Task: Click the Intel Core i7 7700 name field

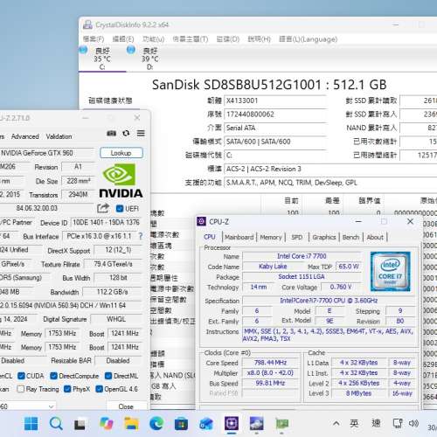Action: 302,256
